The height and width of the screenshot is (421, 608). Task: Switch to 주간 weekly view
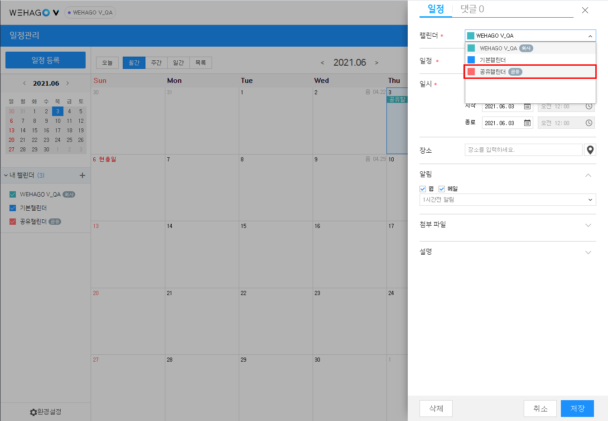tap(156, 63)
